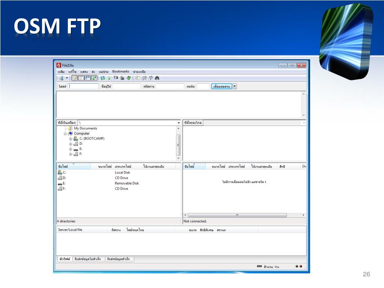Open the local site path dropdown
The width and height of the screenshot is (384, 288).
179,123
